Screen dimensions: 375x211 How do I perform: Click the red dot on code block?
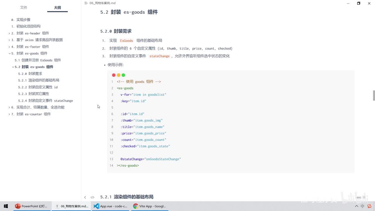[x=114, y=75]
